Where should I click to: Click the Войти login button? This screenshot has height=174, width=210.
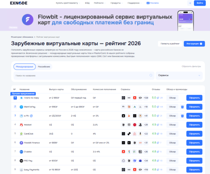point(200,3)
